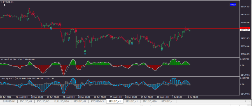Click the 30 Jun 21:00 time label
252x106 pixels.
(x=163, y=97)
